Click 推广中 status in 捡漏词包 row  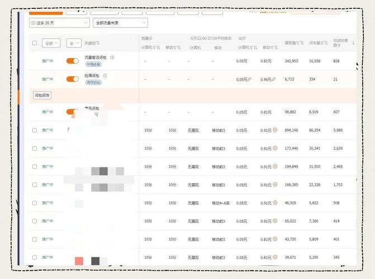(x=48, y=79)
